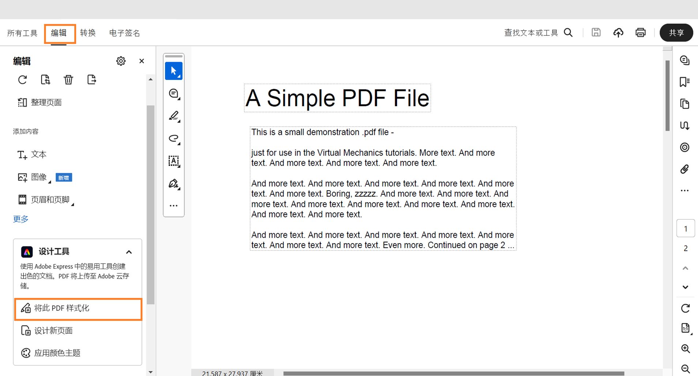
Task: Collapse the 设计工具 panel chevron
Action: tap(128, 252)
